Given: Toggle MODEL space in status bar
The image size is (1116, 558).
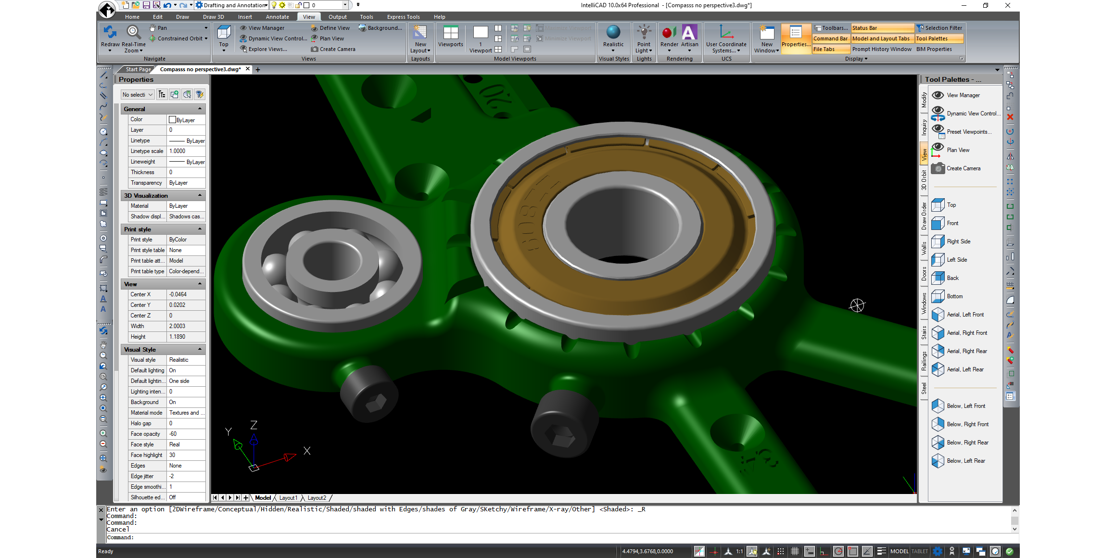Looking at the screenshot, I should coord(899,551).
